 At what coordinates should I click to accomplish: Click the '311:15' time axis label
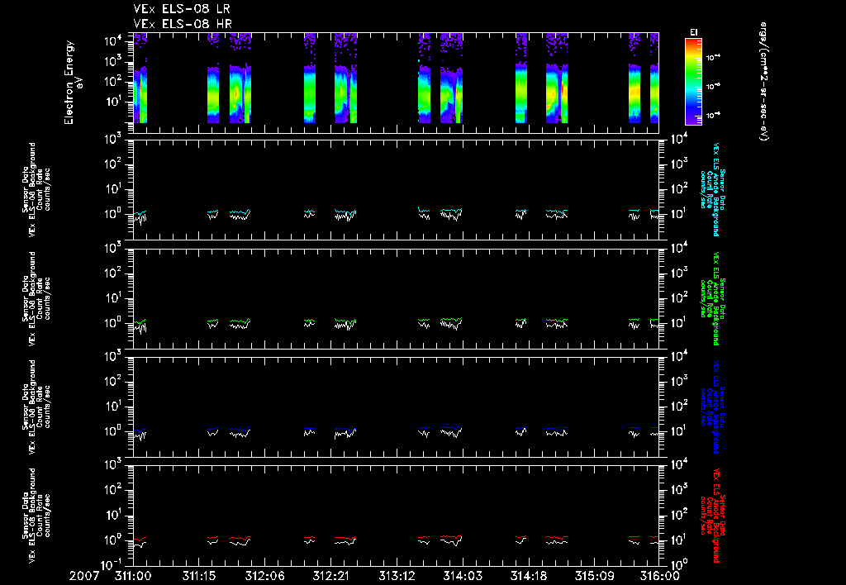[x=199, y=576]
